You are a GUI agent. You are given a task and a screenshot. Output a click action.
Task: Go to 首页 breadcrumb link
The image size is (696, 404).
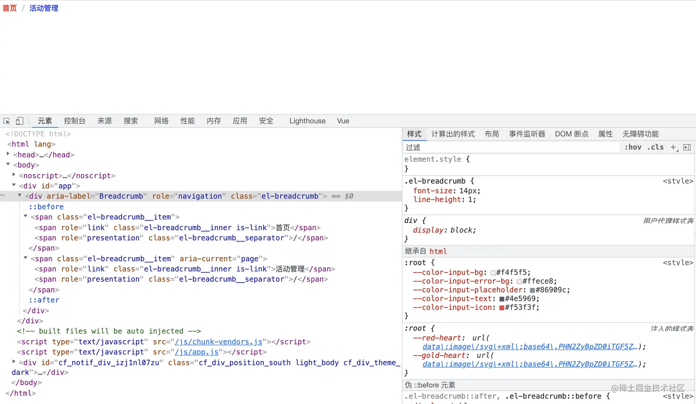click(x=10, y=8)
